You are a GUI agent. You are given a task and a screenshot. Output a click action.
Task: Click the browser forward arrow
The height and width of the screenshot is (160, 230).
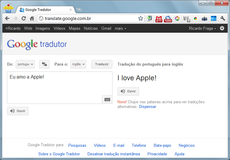[15, 19]
